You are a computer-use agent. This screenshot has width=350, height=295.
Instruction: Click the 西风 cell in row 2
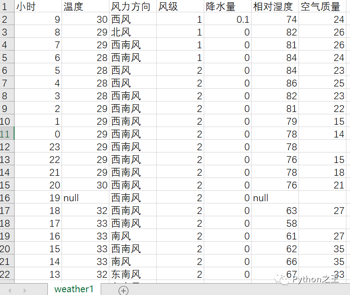[133, 20]
